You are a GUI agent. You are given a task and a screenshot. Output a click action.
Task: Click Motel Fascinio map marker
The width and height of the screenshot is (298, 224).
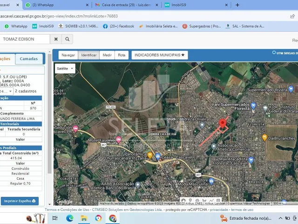(x=119, y=140)
